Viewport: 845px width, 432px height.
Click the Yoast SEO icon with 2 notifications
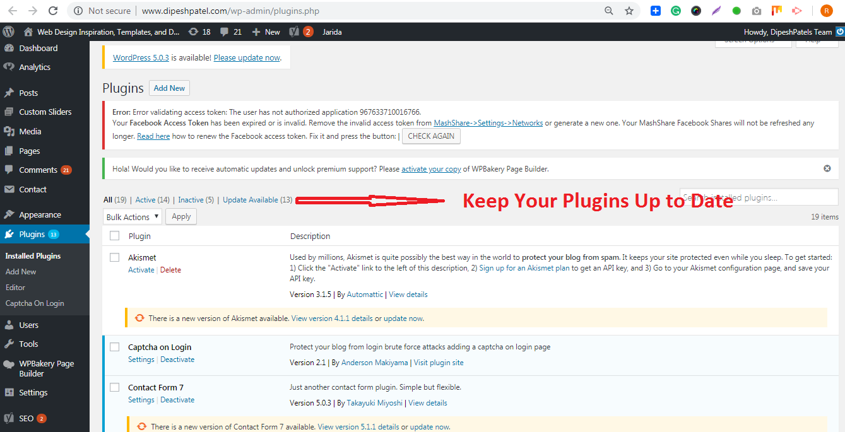[x=301, y=32]
